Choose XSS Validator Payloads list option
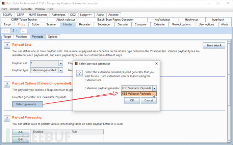Image resolution: width=233 pixels, height=145 pixels. click(139, 94)
